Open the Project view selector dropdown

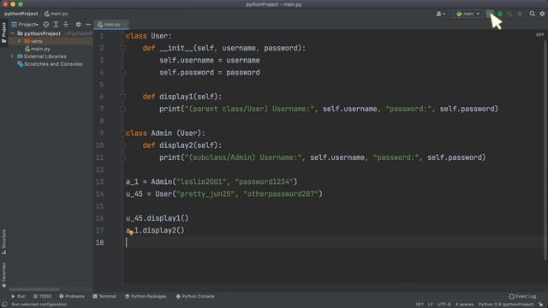(x=25, y=25)
